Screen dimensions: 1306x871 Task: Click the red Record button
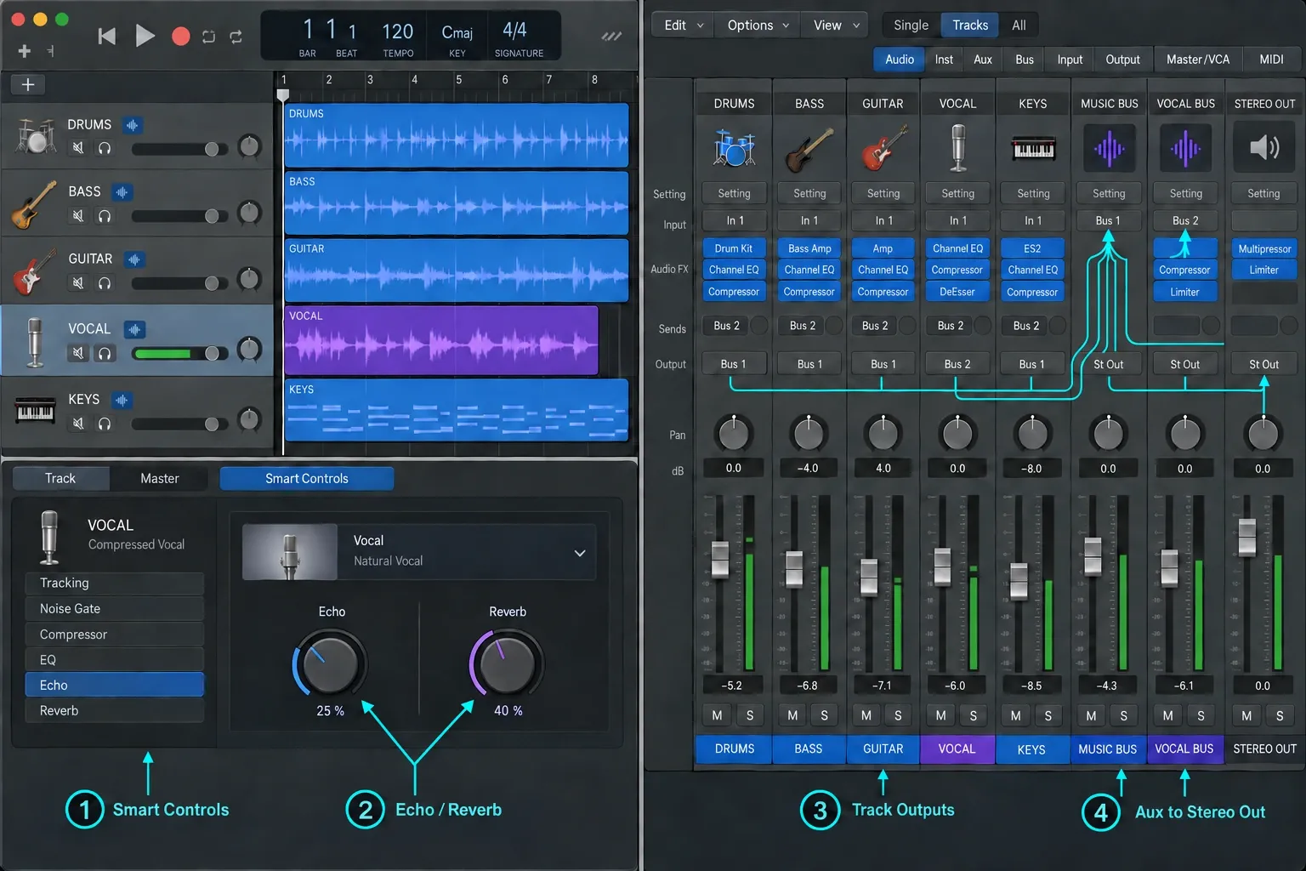[x=180, y=36]
